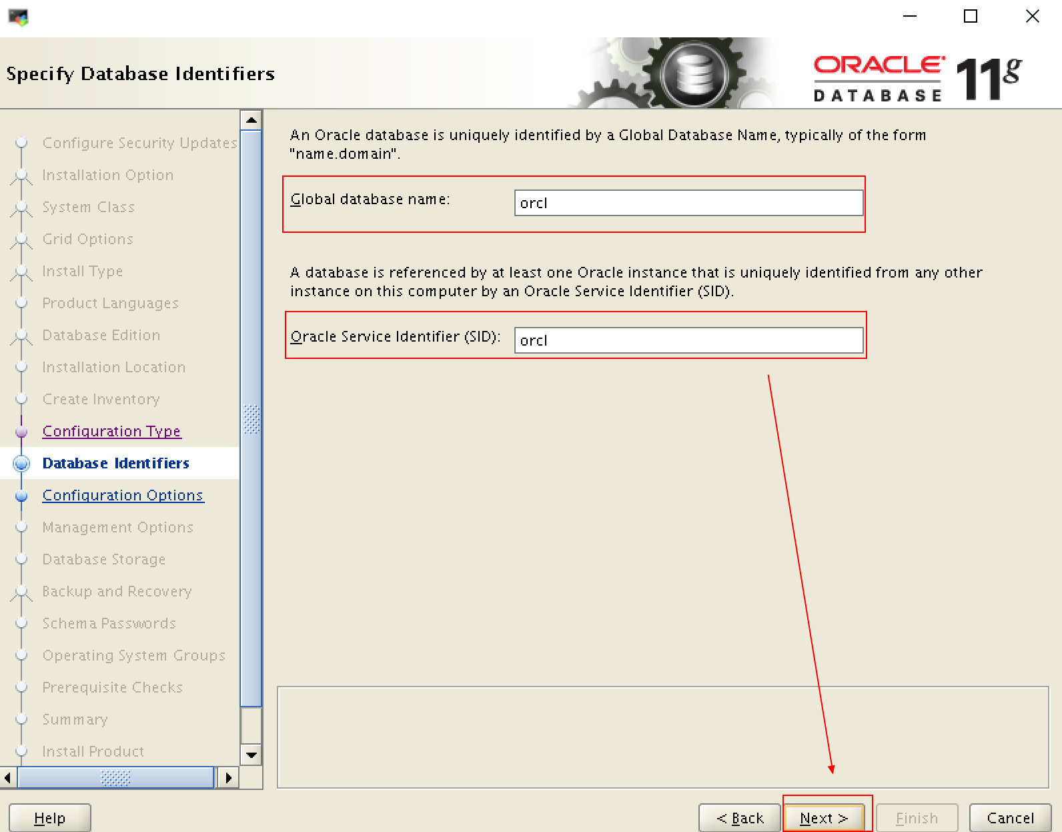
Task: Click the installer icon in title bar
Action: tap(18, 17)
